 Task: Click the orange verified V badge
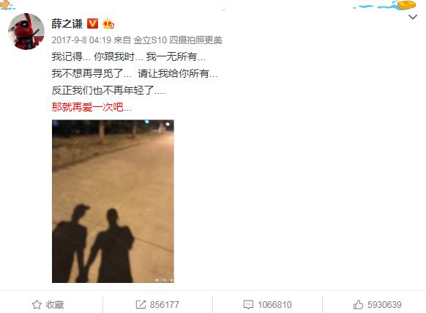[x=92, y=23]
